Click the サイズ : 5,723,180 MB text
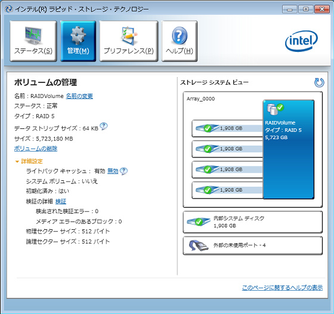334x314 pixels. pyautogui.click(x=44, y=138)
